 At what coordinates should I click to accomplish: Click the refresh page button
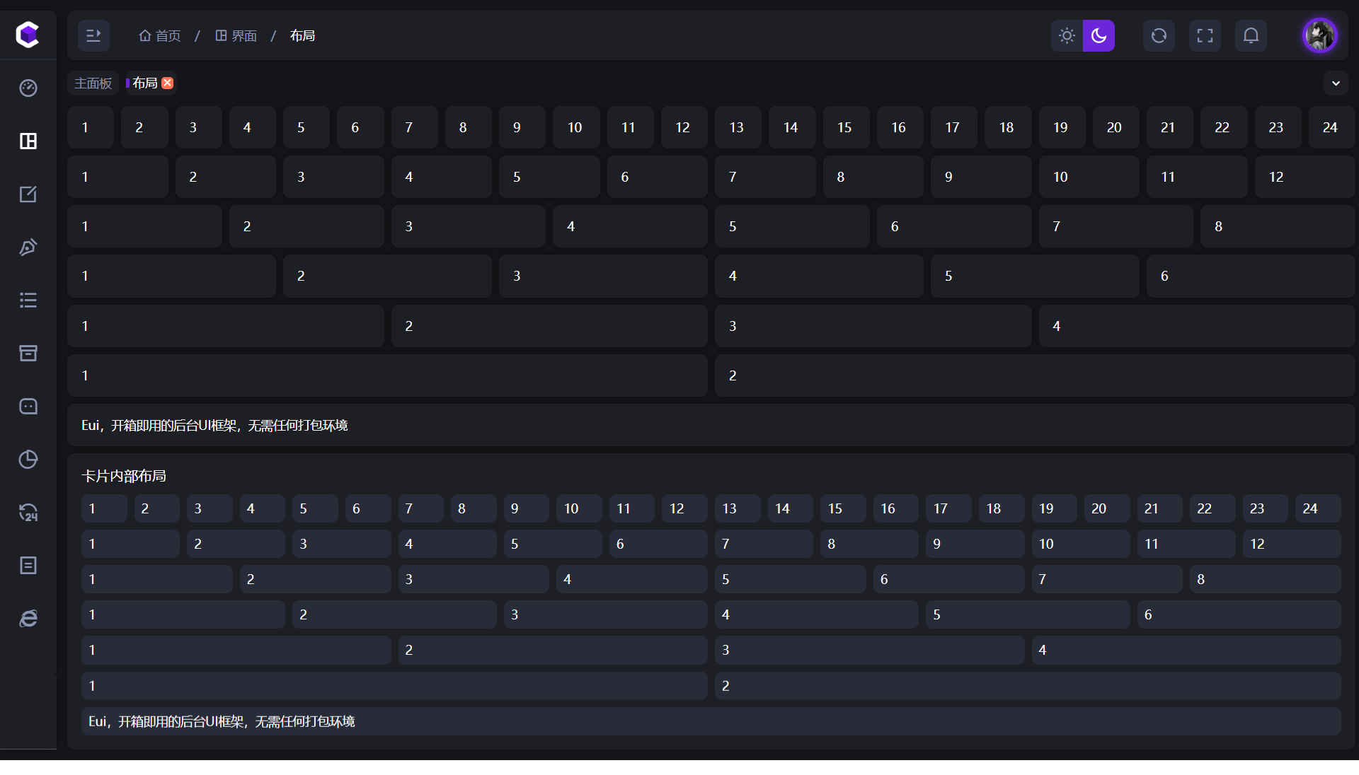click(1159, 35)
